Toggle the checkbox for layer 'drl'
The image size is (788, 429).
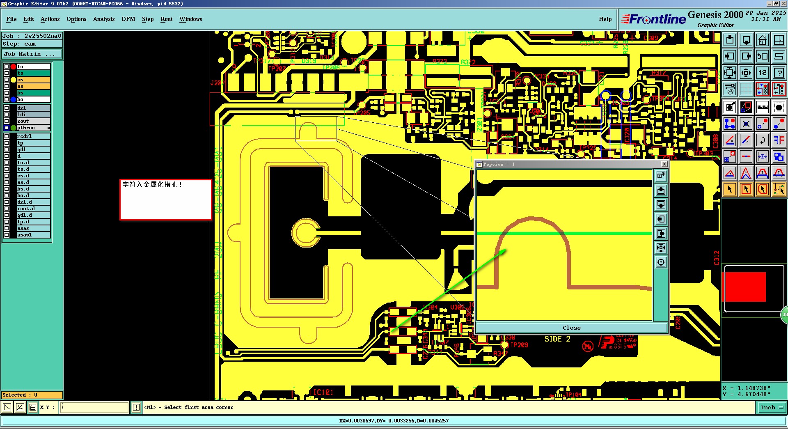pos(7,108)
